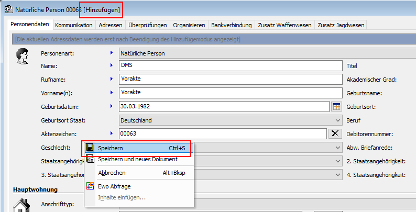Click the blue arrow next to Name
Viewport: 416px width, 212px height.
click(111, 65)
